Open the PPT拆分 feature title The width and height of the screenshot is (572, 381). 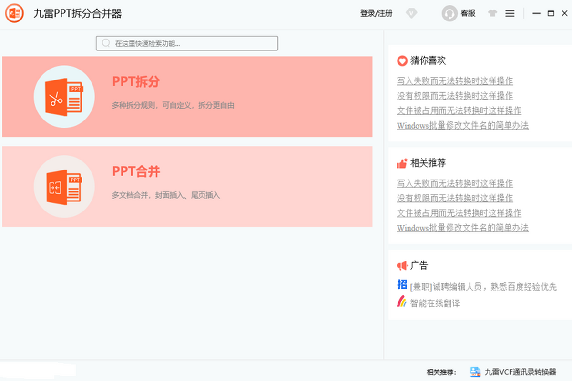click(136, 81)
